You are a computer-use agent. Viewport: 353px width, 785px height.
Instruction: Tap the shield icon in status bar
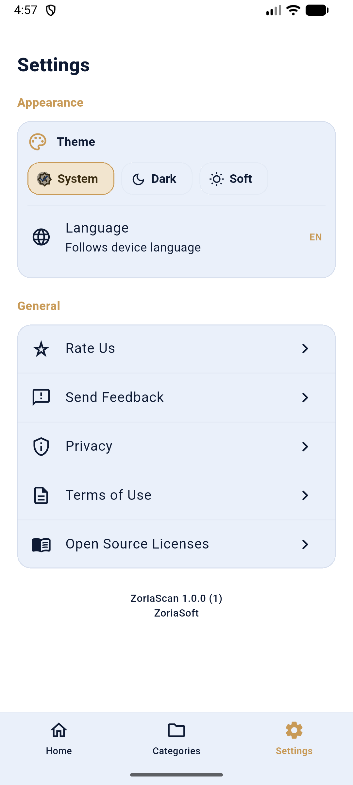point(51,10)
